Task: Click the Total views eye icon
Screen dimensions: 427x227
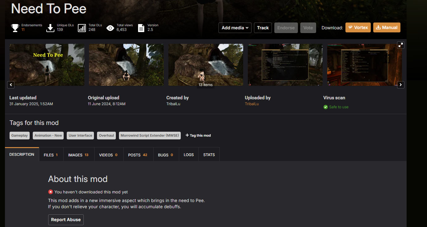Action: pyautogui.click(x=110, y=28)
